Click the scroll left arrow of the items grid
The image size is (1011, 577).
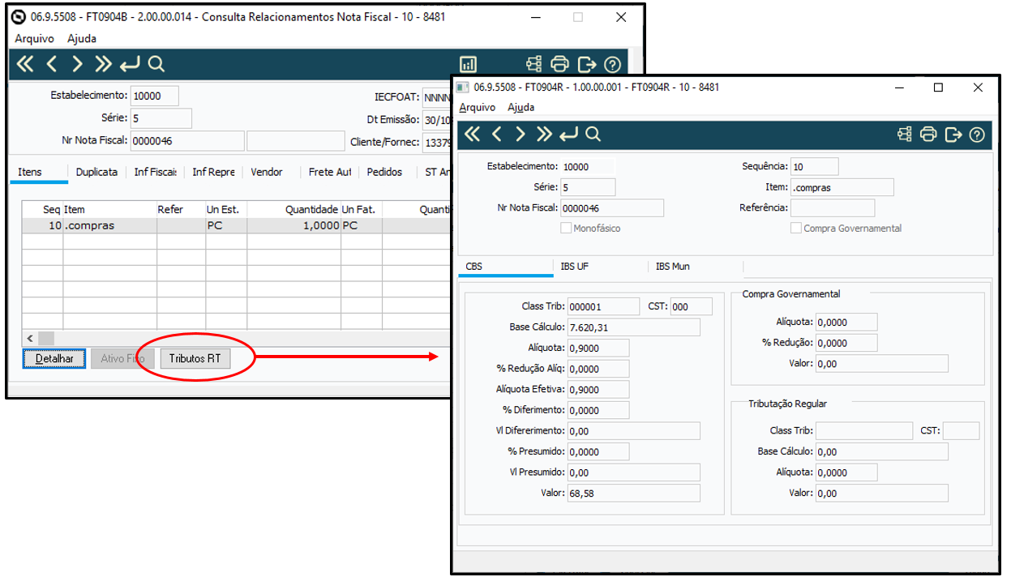[x=30, y=338]
